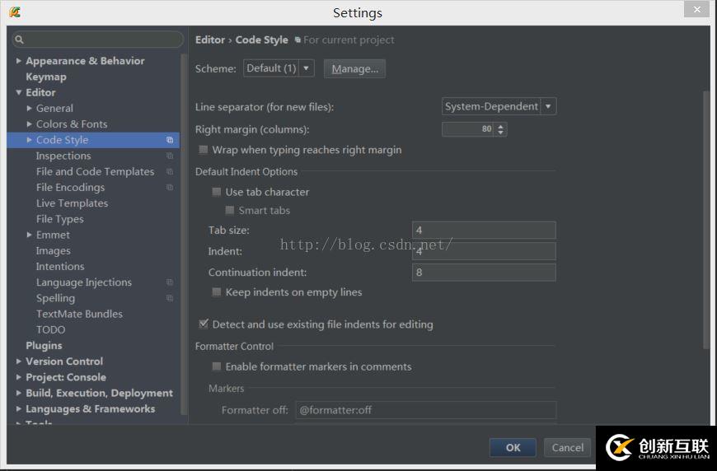Screen dimensions: 717x471
Task: Click the project icon beside Inspections
Action: [x=170, y=156]
